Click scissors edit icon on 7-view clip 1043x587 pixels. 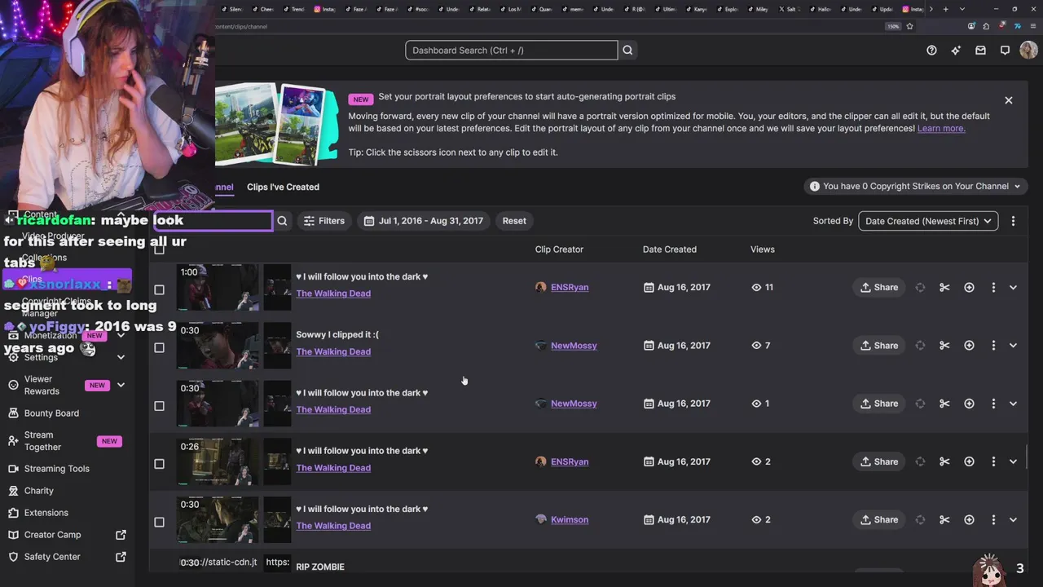pyautogui.click(x=944, y=346)
